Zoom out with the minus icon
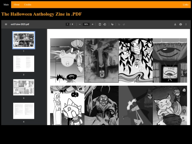The width and height of the screenshot is (192, 144). click(x=80, y=25)
